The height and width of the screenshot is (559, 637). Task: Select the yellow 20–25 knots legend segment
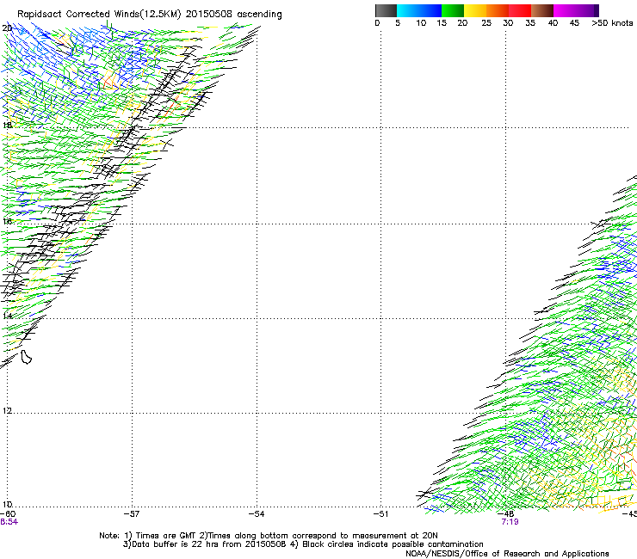coord(475,10)
